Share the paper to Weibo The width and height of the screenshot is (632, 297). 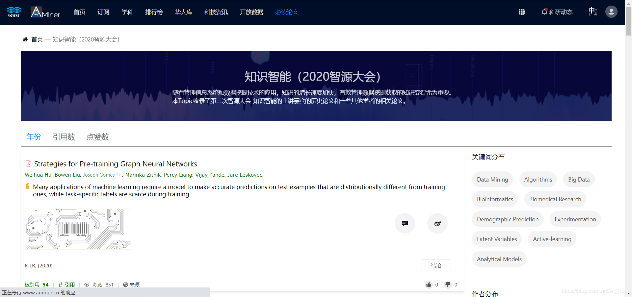(437, 223)
